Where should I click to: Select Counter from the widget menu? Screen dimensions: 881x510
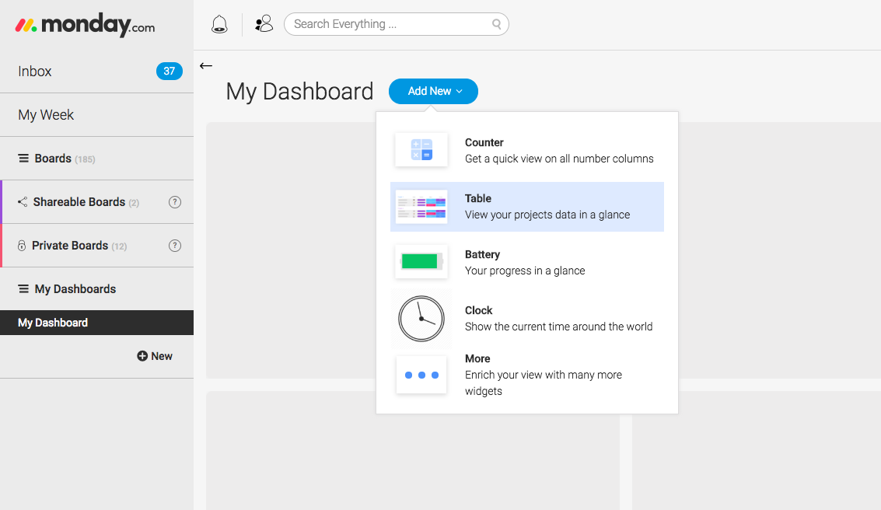click(527, 151)
